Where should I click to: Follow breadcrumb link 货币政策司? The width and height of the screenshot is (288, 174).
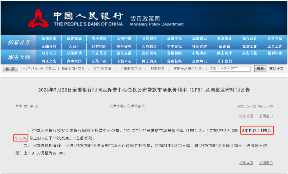coord(102,69)
